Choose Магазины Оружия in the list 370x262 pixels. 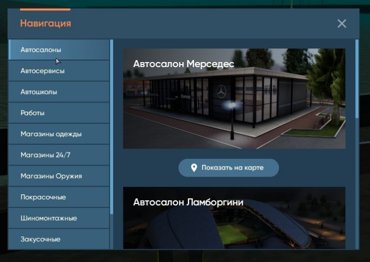pos(59,176)
